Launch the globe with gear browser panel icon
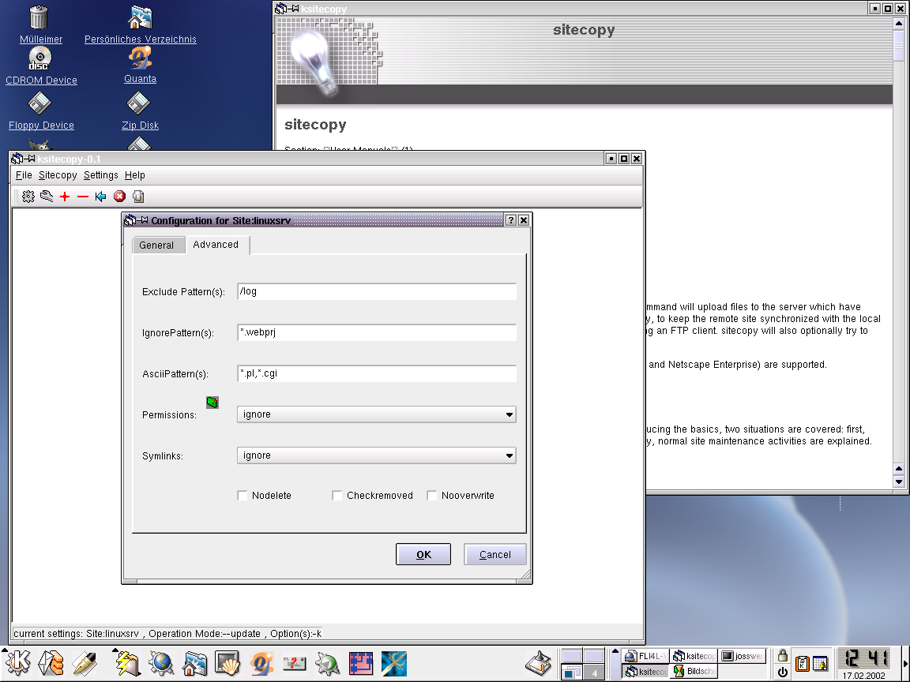 click(x=161, y=663)
